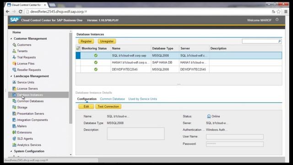Switch to the Configuration tab
The image size is (293, 165).
point(87,99)
